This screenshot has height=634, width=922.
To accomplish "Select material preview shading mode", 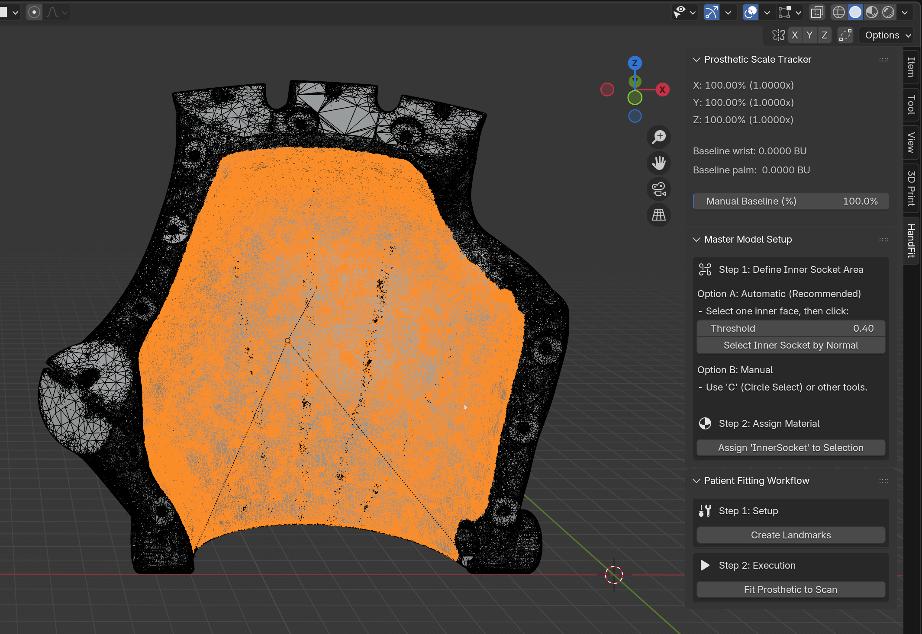I will coord(872,13).
